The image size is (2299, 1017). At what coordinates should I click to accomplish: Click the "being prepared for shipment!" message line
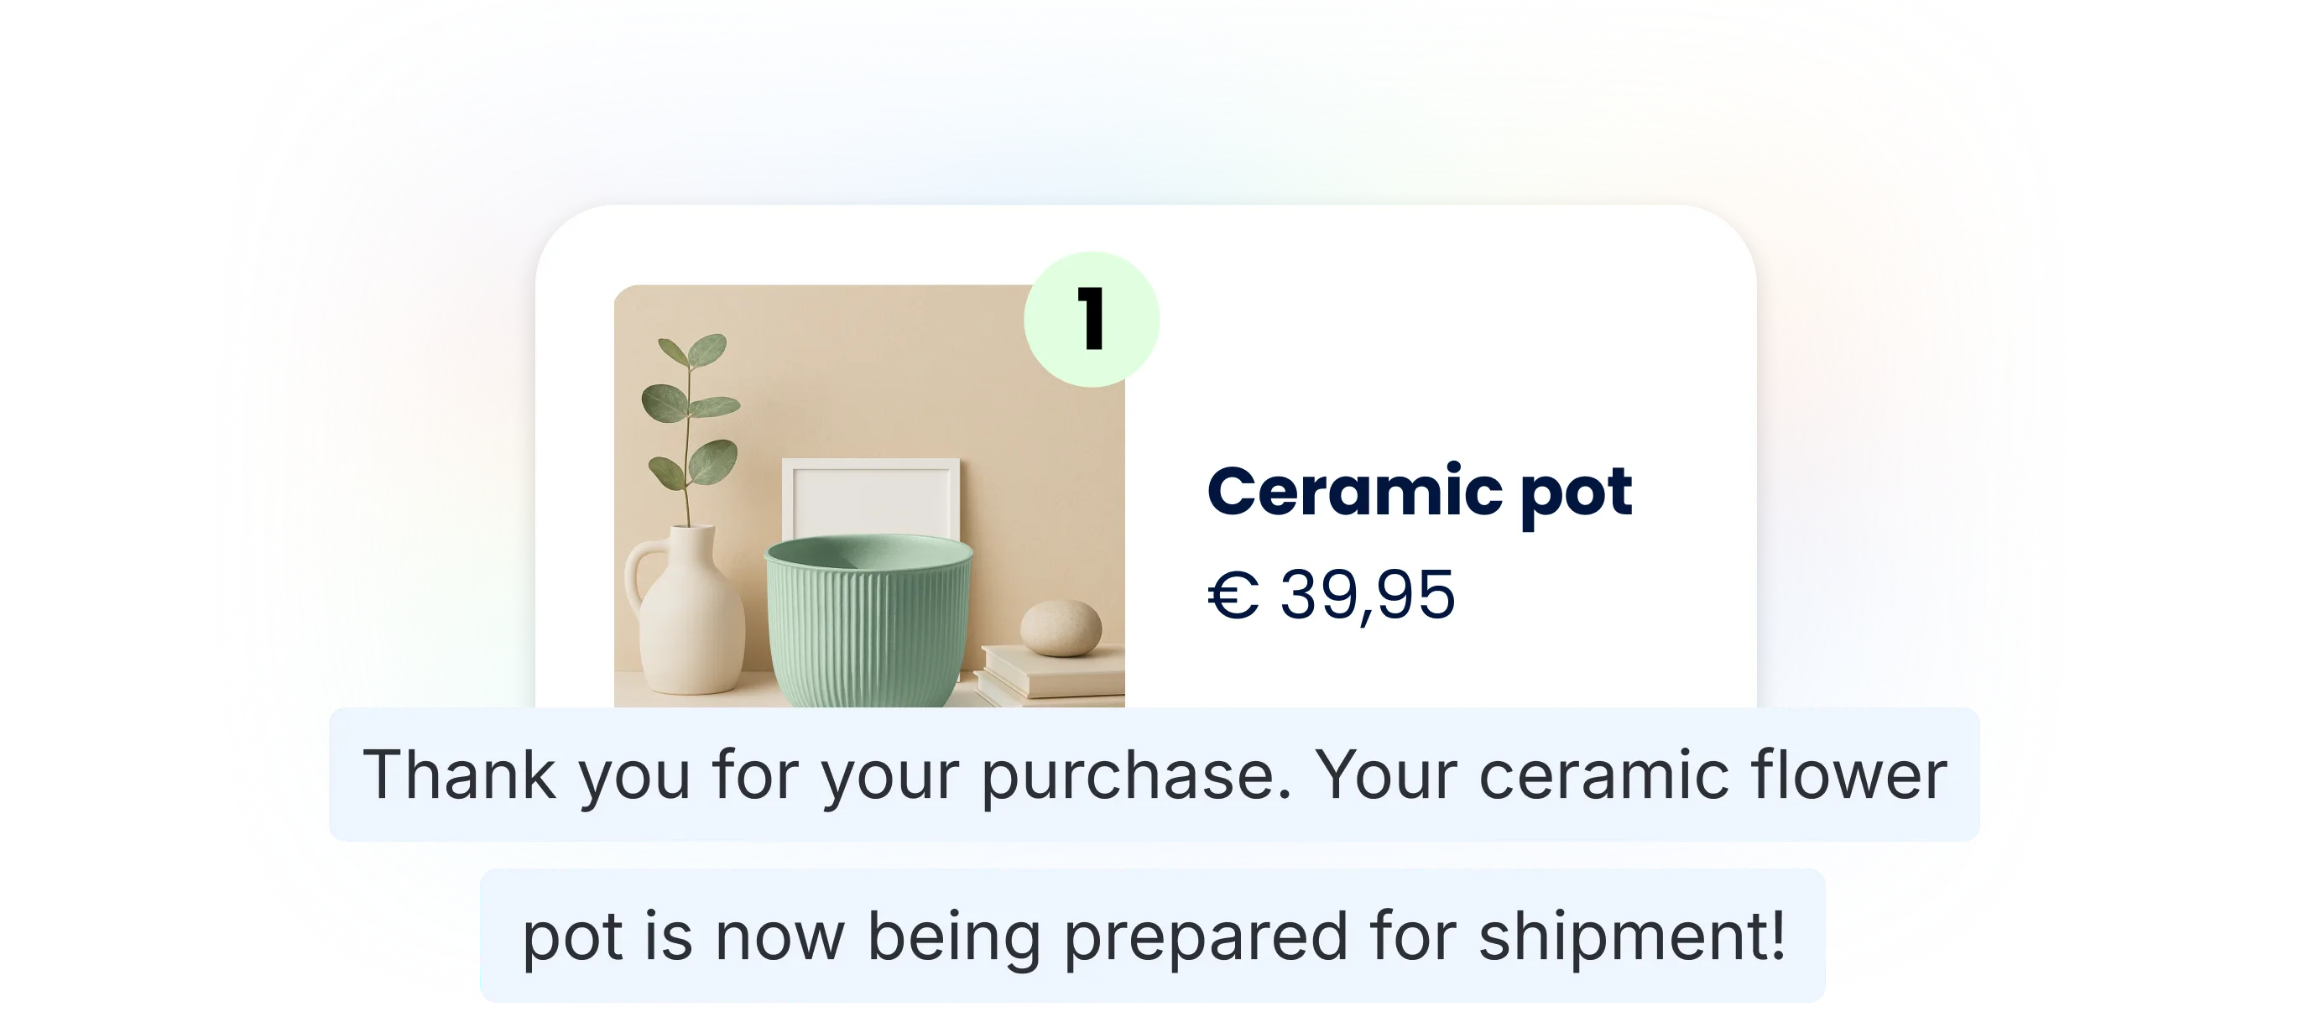pos(1153,936)
